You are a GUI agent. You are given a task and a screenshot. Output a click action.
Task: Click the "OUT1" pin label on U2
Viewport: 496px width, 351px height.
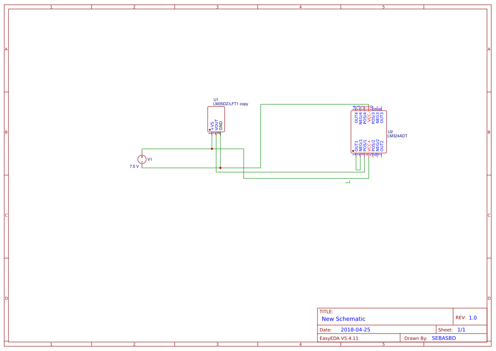pyautogui.click(x=357, y=146)
